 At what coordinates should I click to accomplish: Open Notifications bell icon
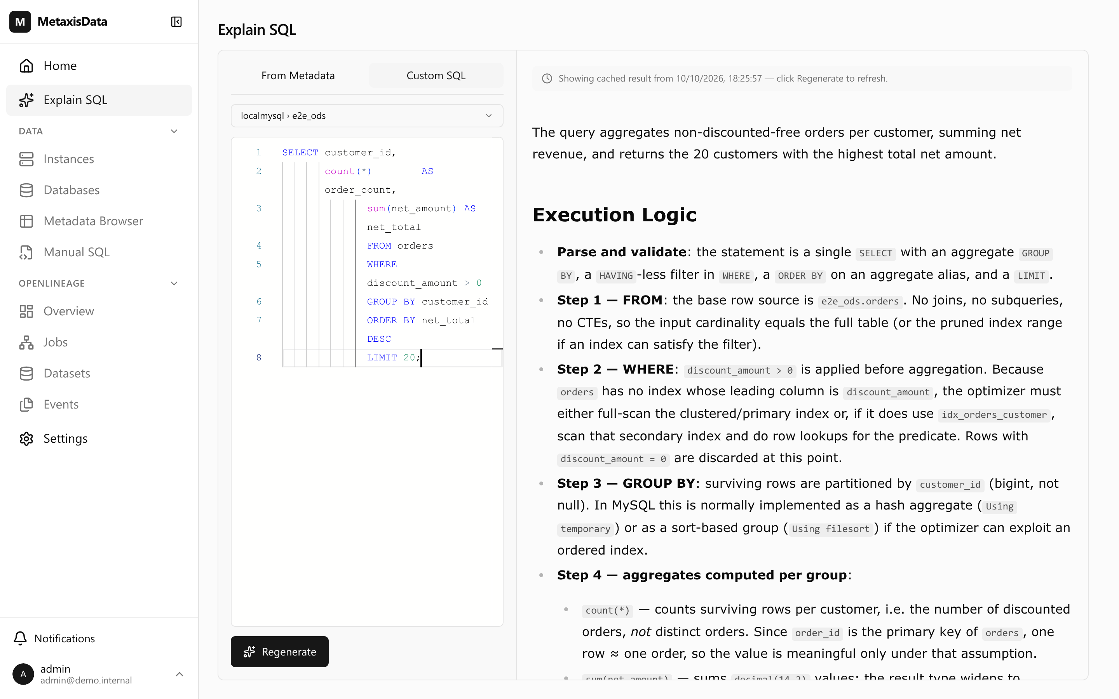20,638
